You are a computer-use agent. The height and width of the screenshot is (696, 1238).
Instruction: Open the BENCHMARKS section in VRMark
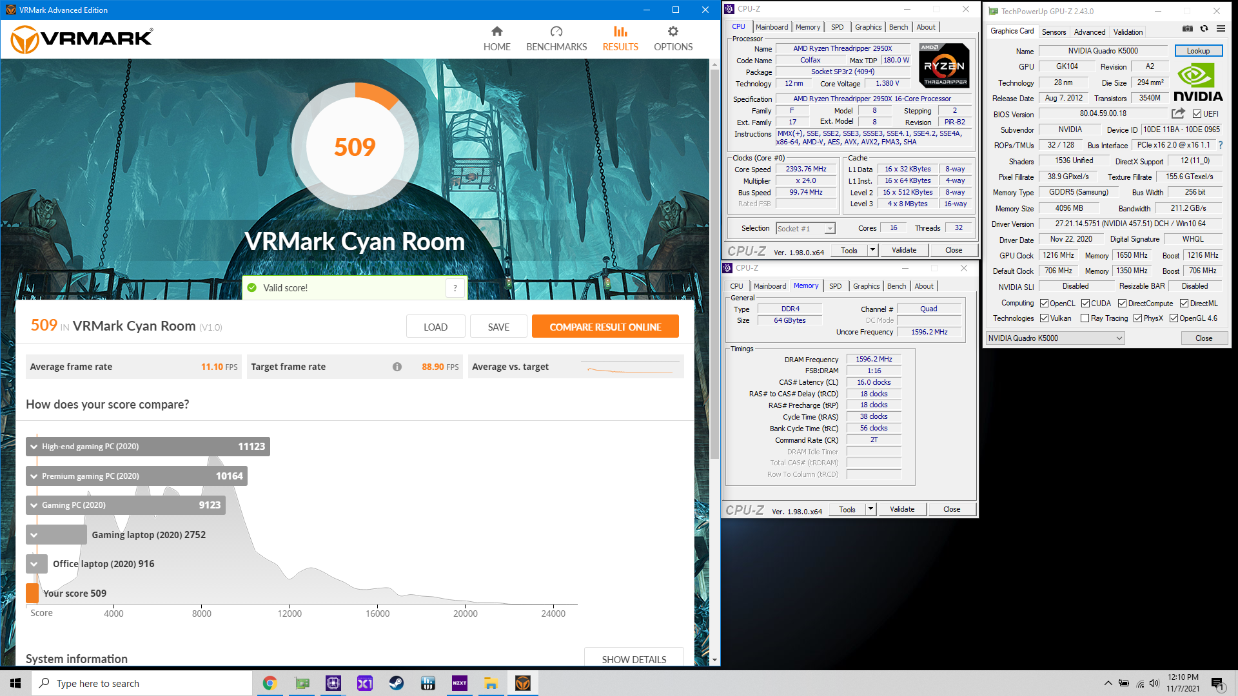556,39
